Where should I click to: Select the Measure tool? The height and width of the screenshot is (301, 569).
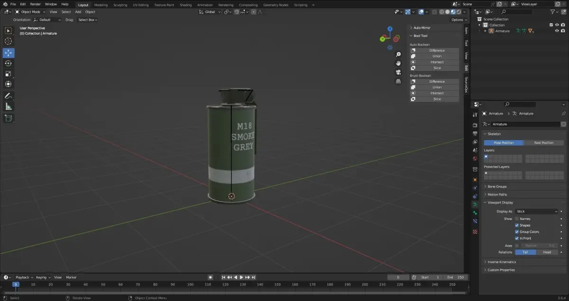click(x=9, y=106)
